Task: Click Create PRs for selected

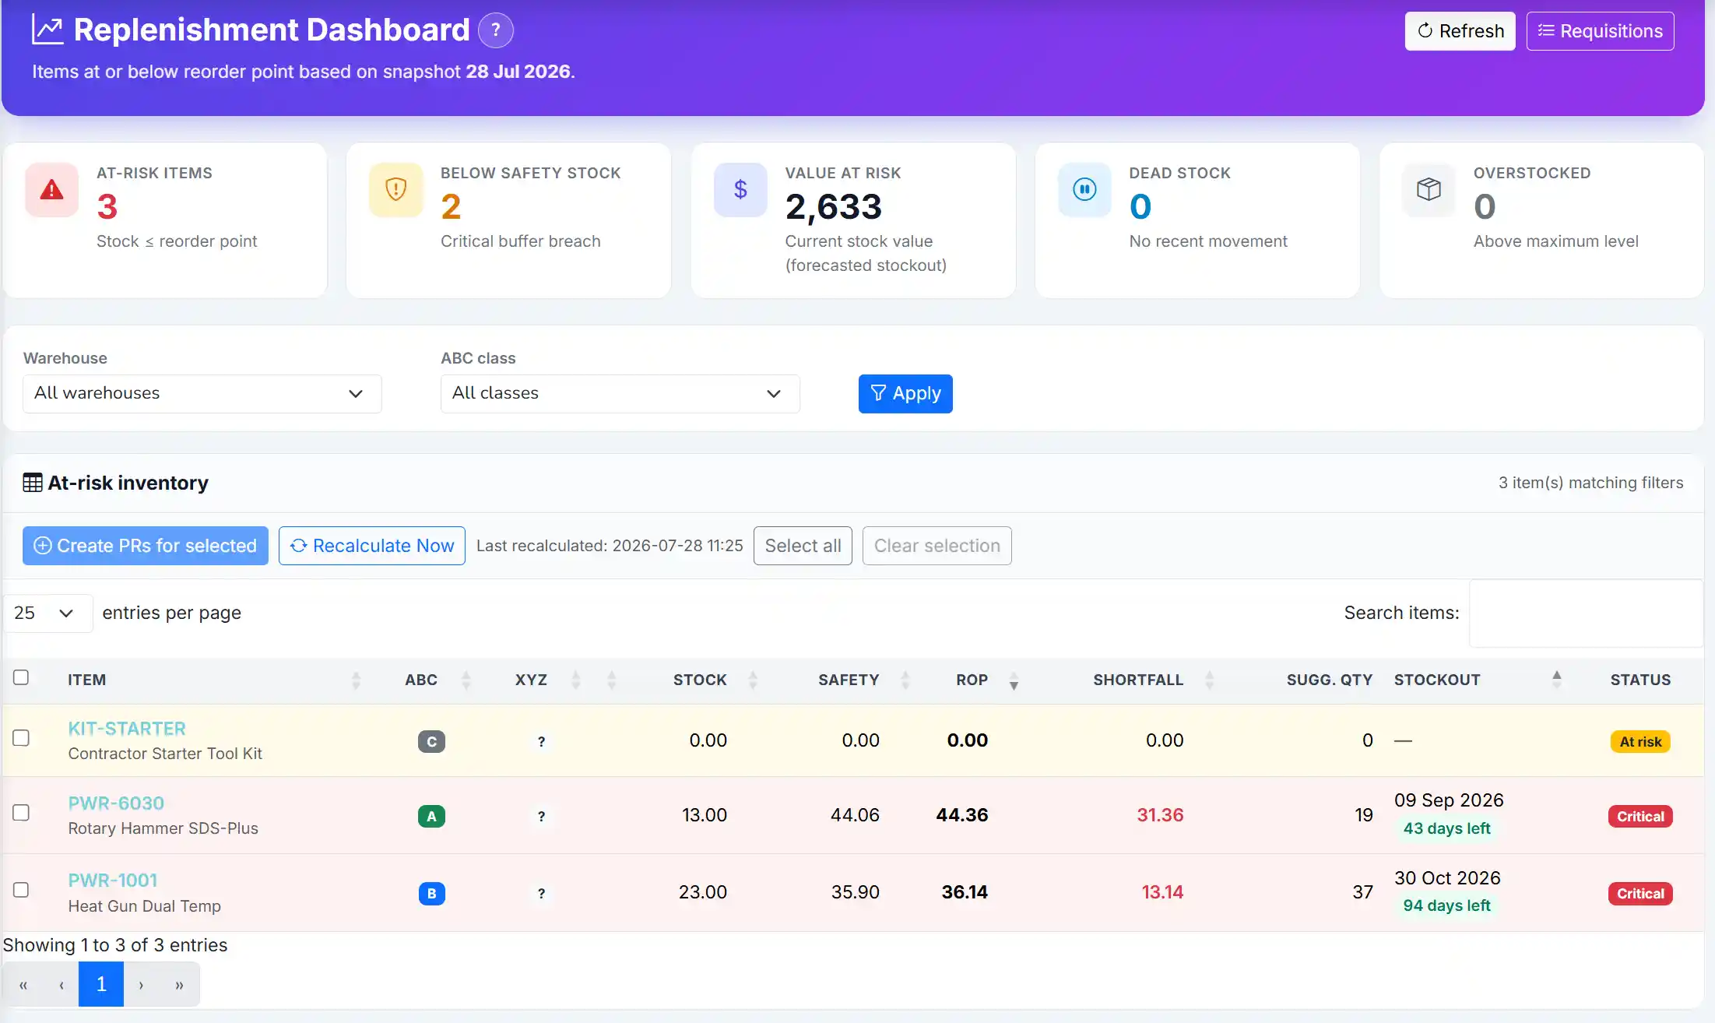Action: click(146, 546)
